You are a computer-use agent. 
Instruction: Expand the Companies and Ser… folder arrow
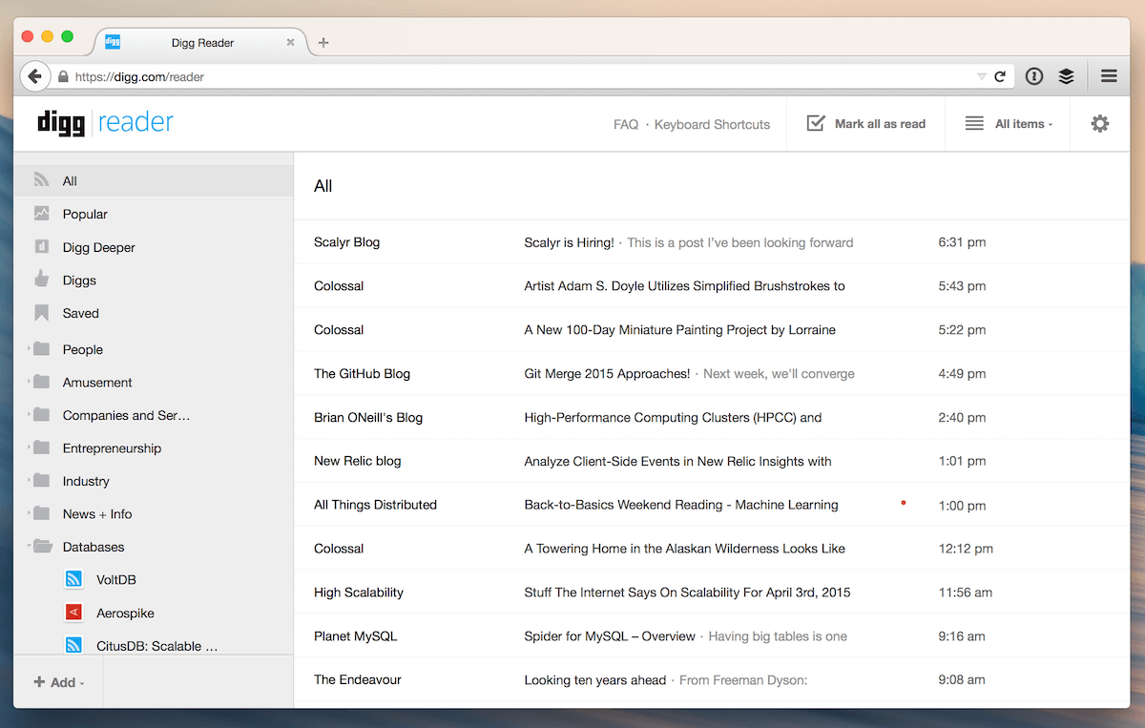pyautogui.click(x=29, y=415)
